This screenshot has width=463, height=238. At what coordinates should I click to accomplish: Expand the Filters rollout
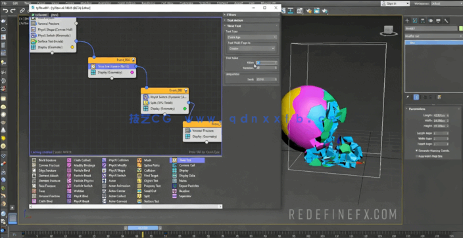(251, 14)
